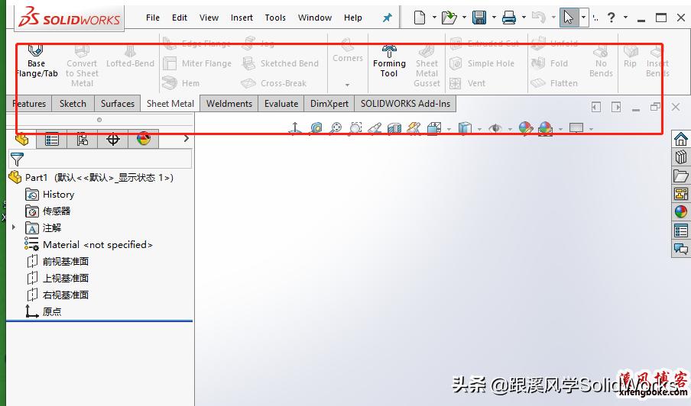
Task: Expand the 注解 annotations tree node
Action: point(14,227)
